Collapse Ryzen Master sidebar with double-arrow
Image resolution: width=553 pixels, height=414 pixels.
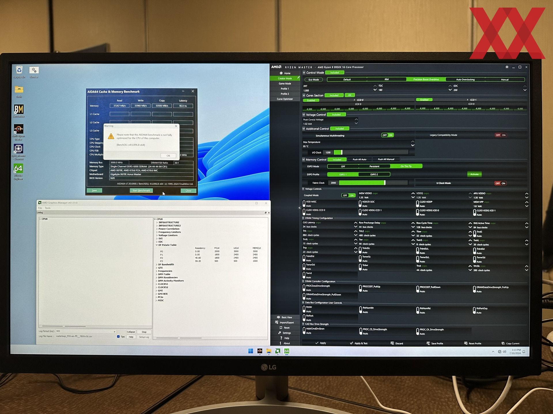click(x=300, y=208)
